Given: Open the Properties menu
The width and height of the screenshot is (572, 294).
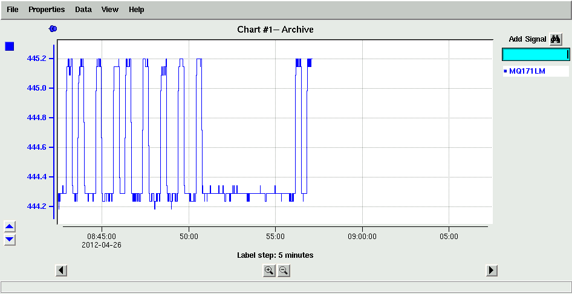Looking at the screenshot, I should pyautogui.click(x=47, y=10).
